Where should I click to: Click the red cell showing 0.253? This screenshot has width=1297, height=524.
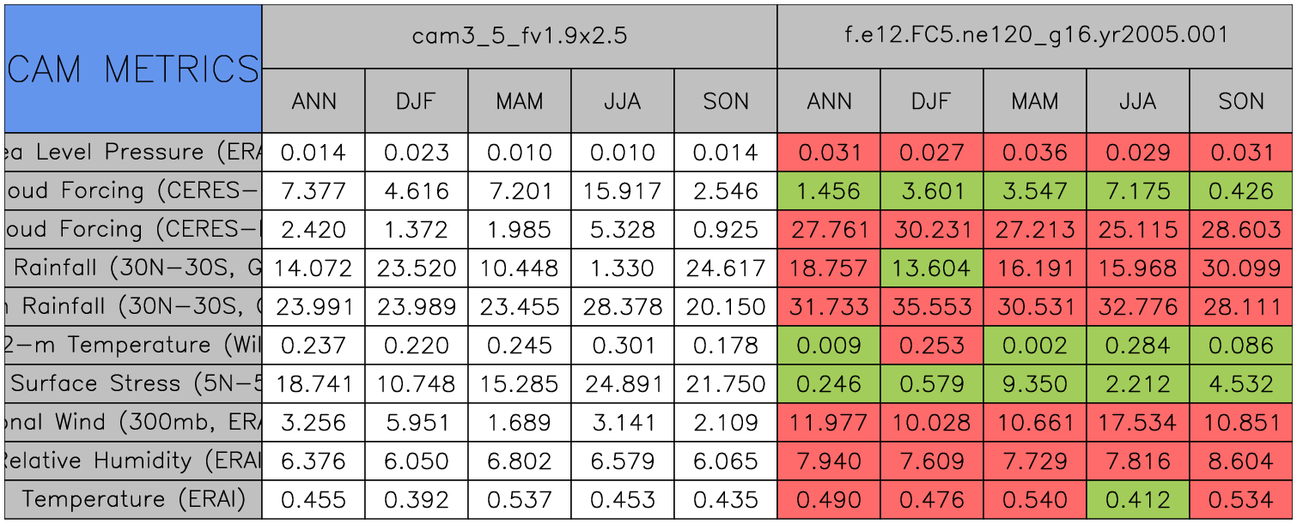click(x=931, y=346)
